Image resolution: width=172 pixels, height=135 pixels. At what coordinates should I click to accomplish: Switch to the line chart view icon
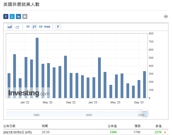click(x=17, y=27)
